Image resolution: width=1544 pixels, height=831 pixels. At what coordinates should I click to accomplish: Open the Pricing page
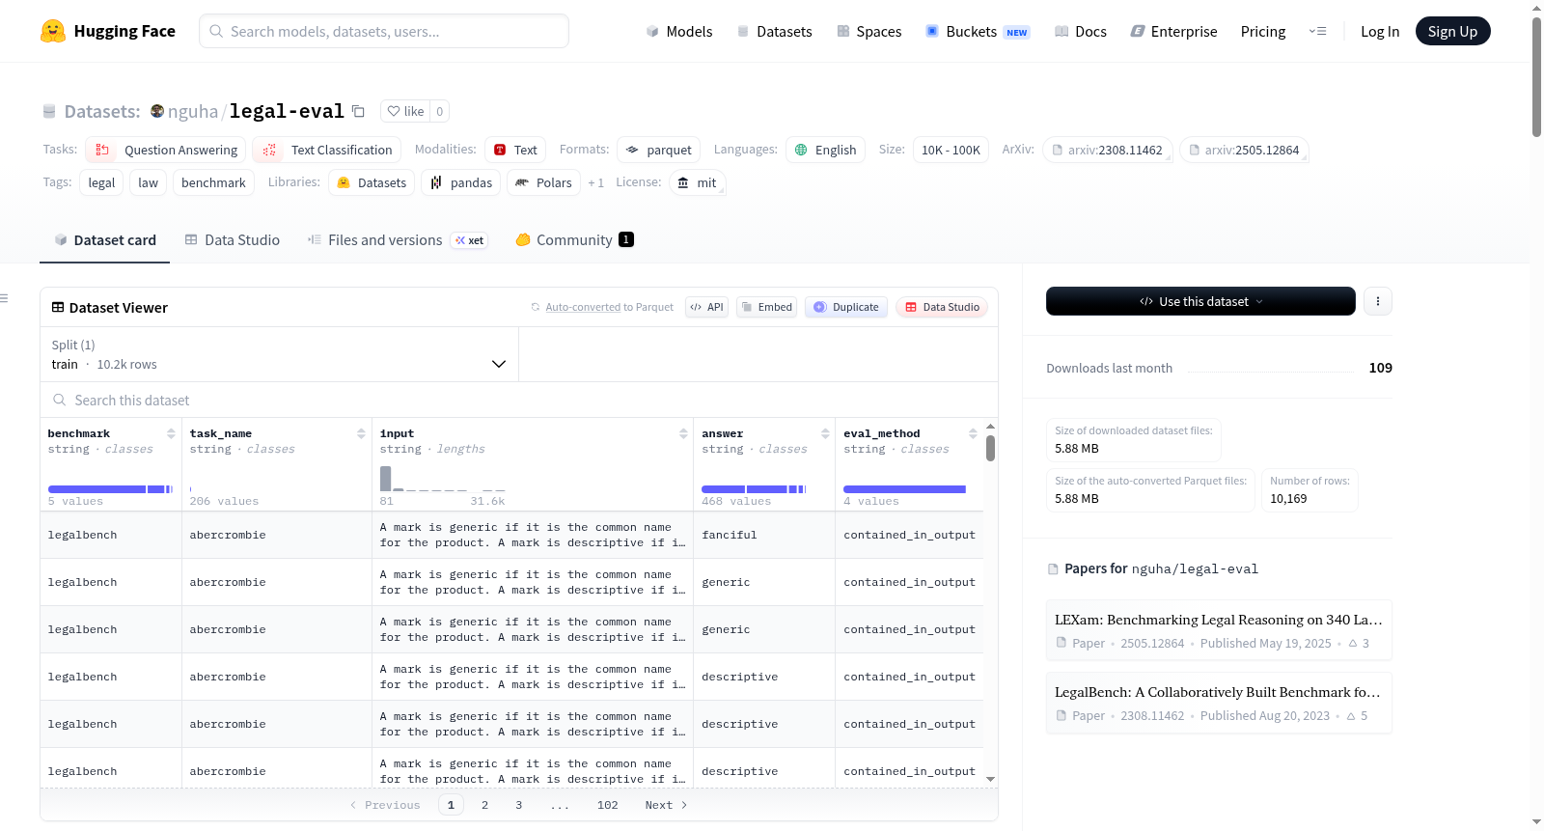point(1263,31)
